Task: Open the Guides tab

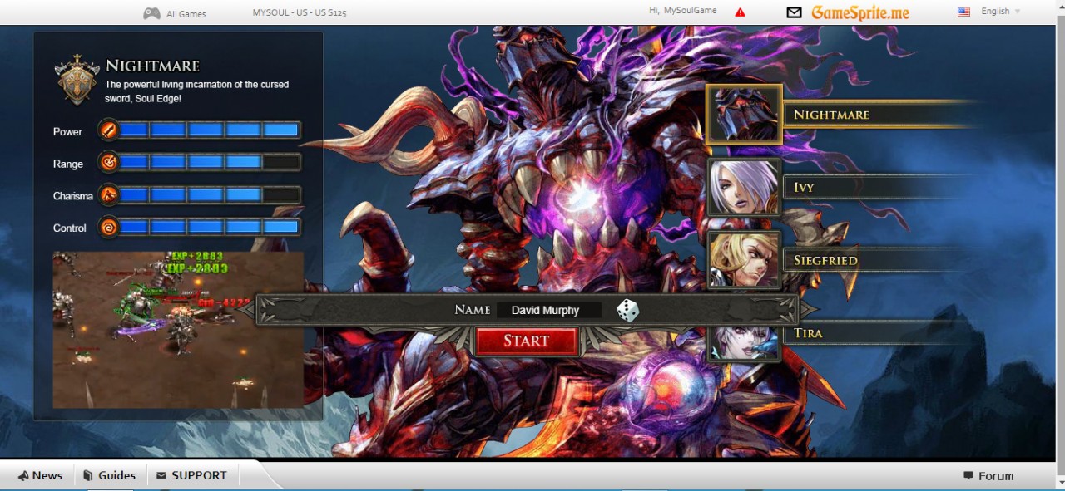Action: click(x=109, y=475)
